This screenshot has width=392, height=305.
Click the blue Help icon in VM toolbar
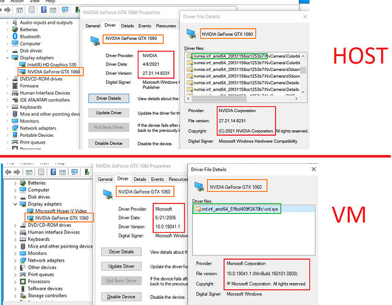coord(53,172)
